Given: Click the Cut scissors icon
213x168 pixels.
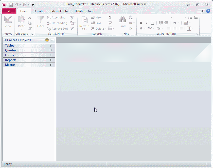Looking at the screenshot, I should coord(29,17).
